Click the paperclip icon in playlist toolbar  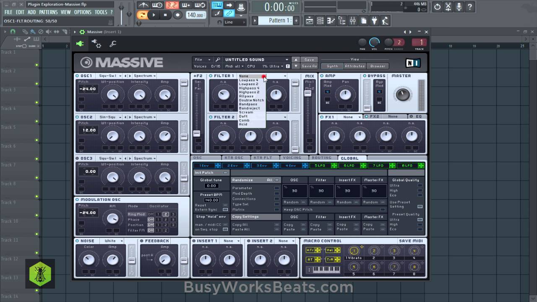pyautogui.click(x=25, y=31)
